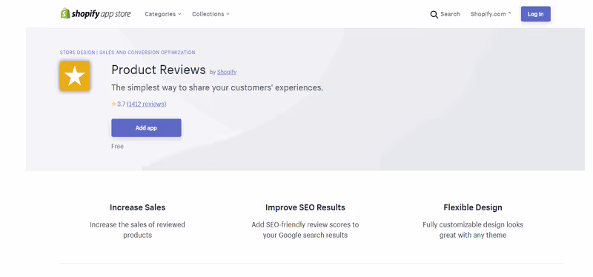
Task: Open the Shopify.com dropdown
Action: point(491,14)
